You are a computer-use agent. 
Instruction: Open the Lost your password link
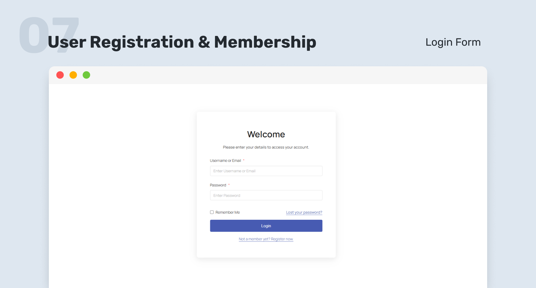click(304, 212)
